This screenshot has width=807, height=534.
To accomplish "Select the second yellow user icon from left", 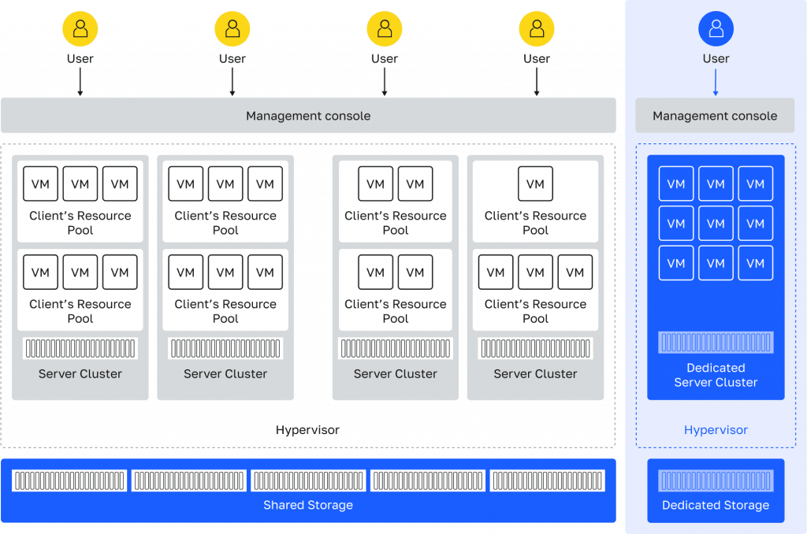I will (232, 29).
